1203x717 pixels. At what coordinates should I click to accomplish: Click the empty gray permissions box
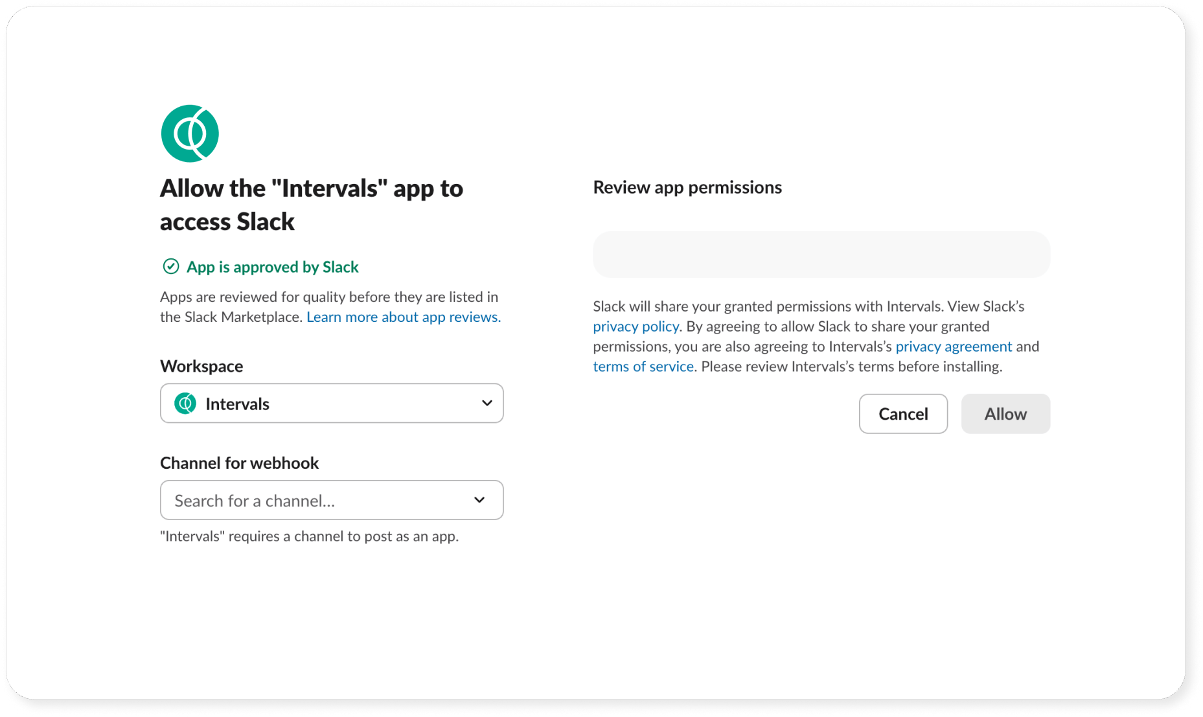point(821,255)
